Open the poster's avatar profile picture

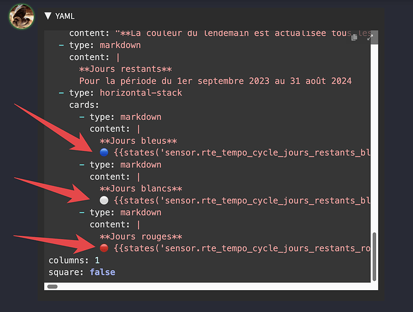tap(21, 16)
